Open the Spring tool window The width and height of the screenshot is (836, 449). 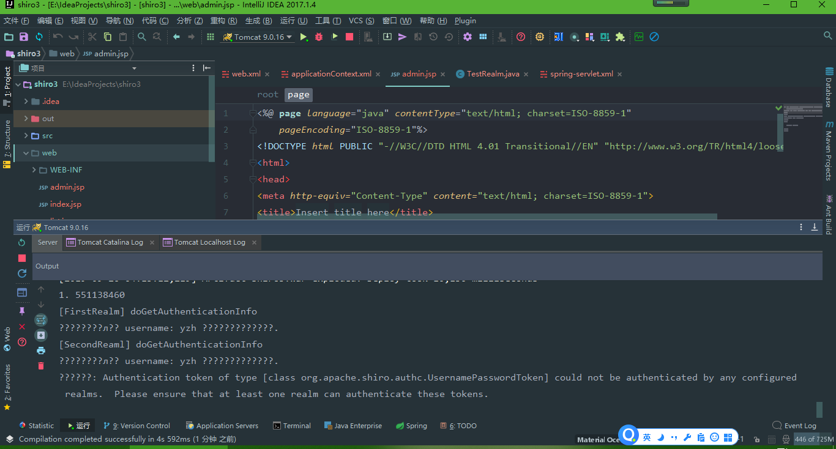(411, 426)
